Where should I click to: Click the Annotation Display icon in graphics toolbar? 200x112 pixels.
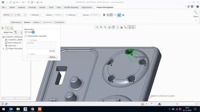pyautogui.click(x=129, y=27)
